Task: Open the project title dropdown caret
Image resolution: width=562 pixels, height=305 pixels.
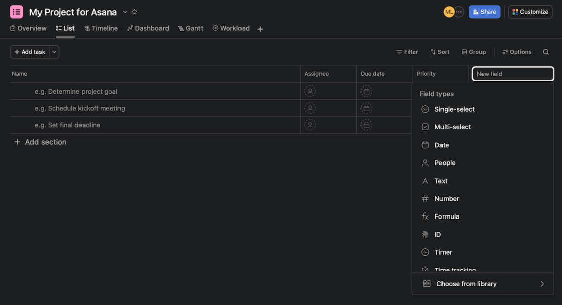Action: 124,11
